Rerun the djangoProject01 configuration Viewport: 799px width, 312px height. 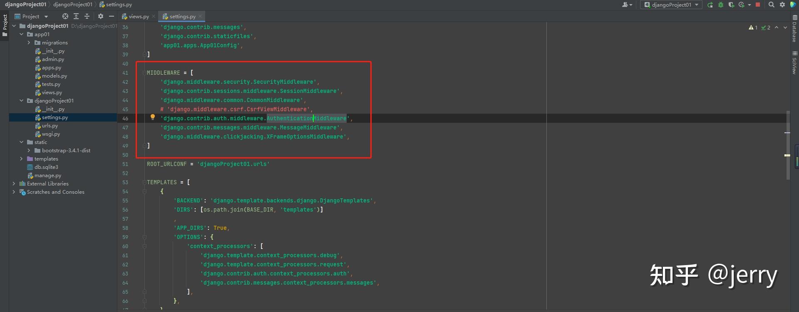pos(710,5)
